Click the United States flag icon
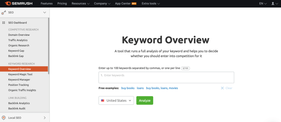Screen dimensions: 281x122 coord(103,101)
